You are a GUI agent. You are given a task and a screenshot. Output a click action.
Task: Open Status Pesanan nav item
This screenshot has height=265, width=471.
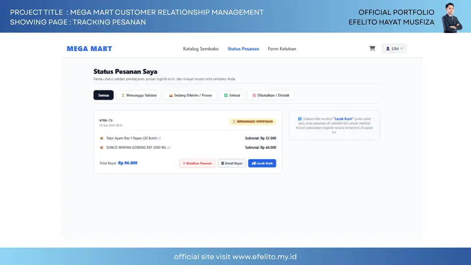pos(243,49)
